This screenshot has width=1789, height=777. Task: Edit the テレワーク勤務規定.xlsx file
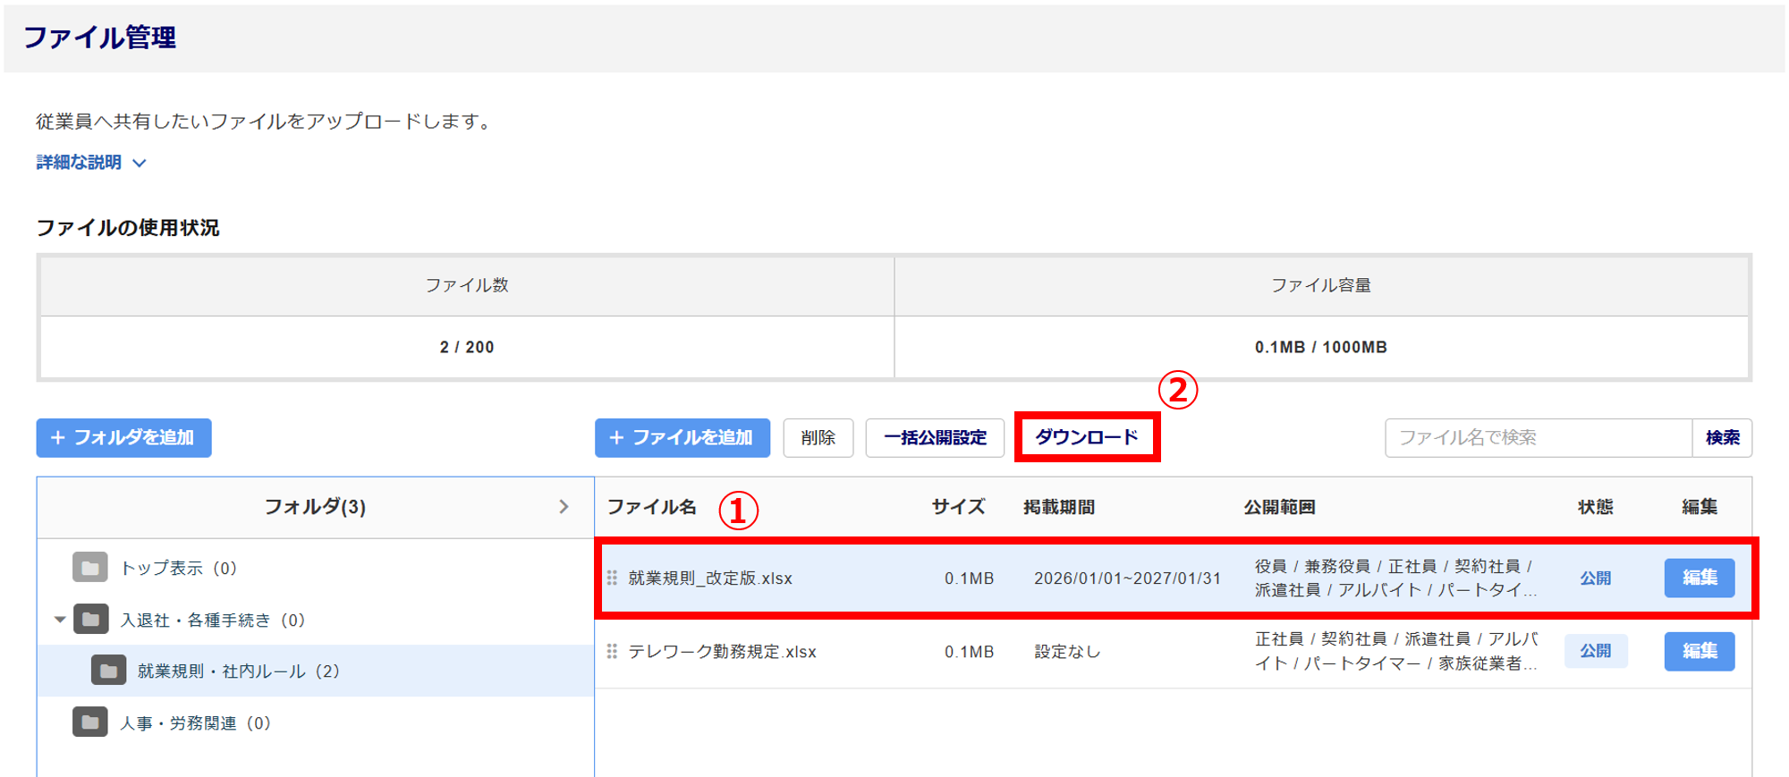1699,651
